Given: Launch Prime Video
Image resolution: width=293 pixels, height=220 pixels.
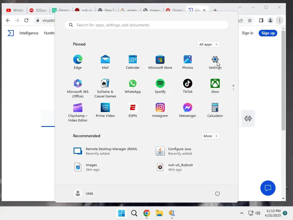Looking at the screenshot, I should pos(105,110).
